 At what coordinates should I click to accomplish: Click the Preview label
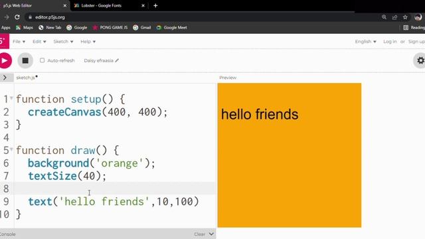[x=228, y=78]
